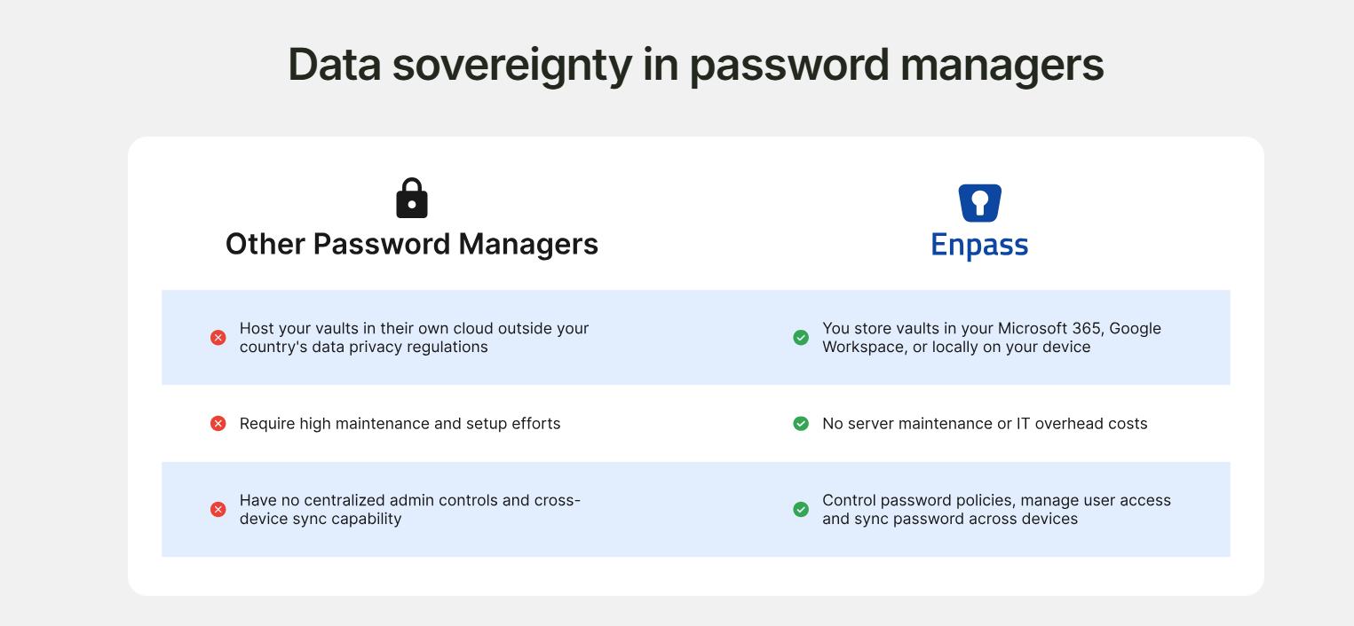The height and width of the screenshot is (626, 1354).
Task: Click 'You store vaults in your Microsoft 365' text
Action: (x=991, y=328)
